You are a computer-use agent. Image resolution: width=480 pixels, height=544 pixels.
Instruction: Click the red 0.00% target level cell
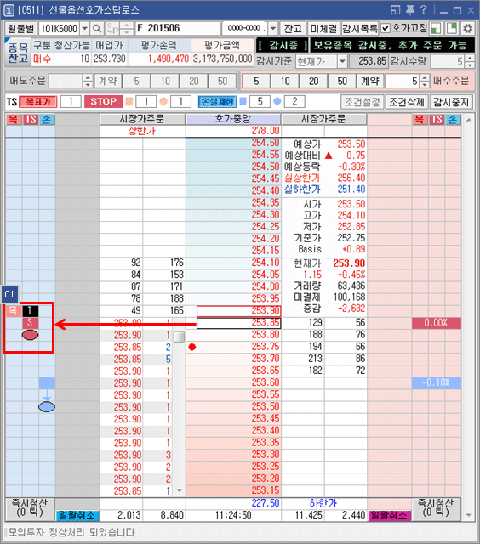(437, 323)
